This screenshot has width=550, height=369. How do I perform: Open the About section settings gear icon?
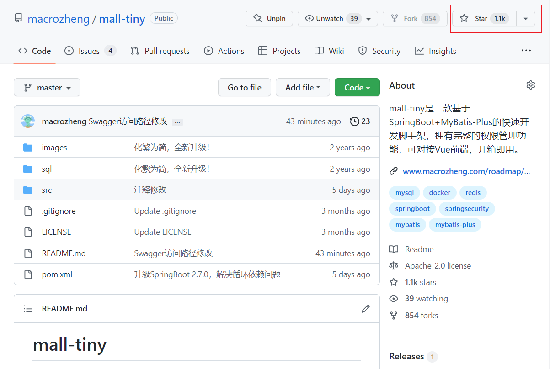click(x=530, y=85)
